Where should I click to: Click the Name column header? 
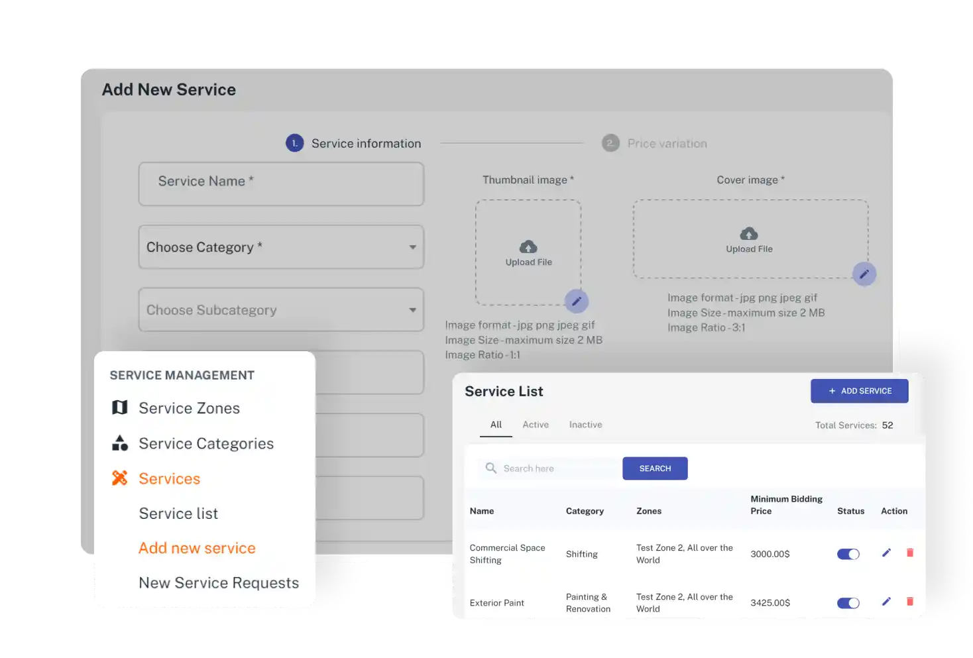[x=482, y=511]
